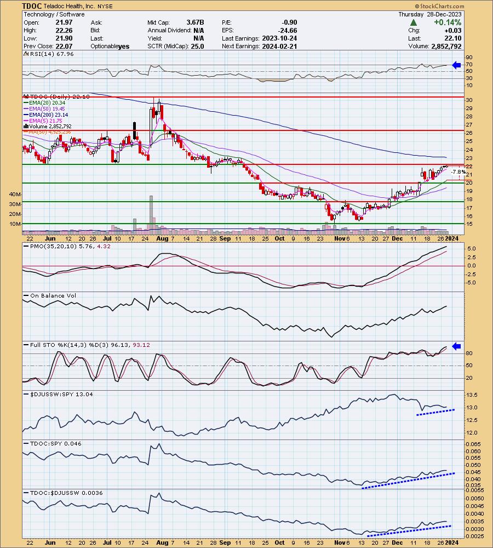Click the Optionable yes value
The width and height of the screenshot is (493, 548).
coord(124,47)
